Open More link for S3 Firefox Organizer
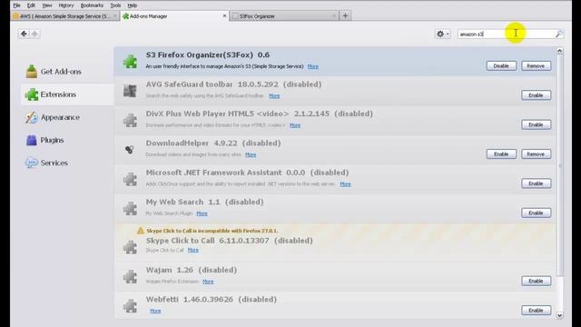This screenshot has height=327, width=581. [x=312, y=66]
